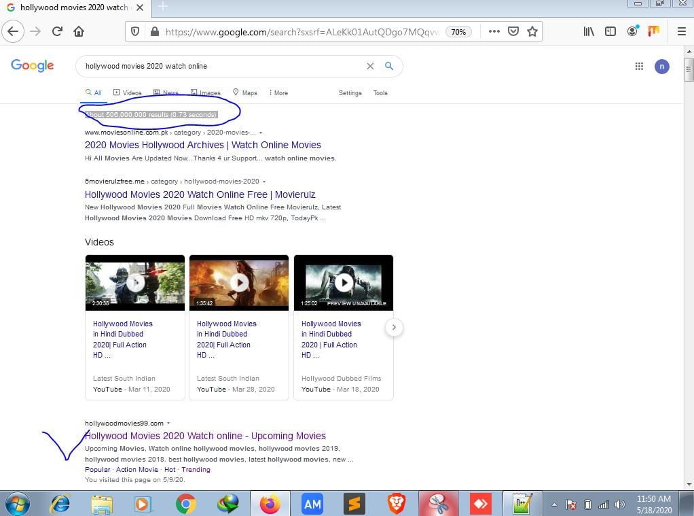The width and height of the screenshot is (694, 516).
Task: Open Sublime Text from the taskbar
Action: (354, 504)
